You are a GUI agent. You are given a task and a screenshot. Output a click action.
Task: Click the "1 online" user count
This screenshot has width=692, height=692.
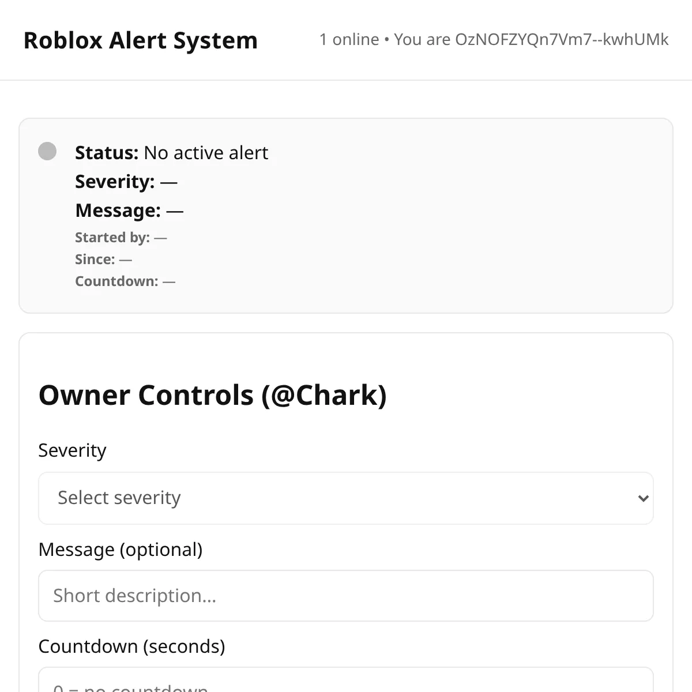click(x=349, y=39)
